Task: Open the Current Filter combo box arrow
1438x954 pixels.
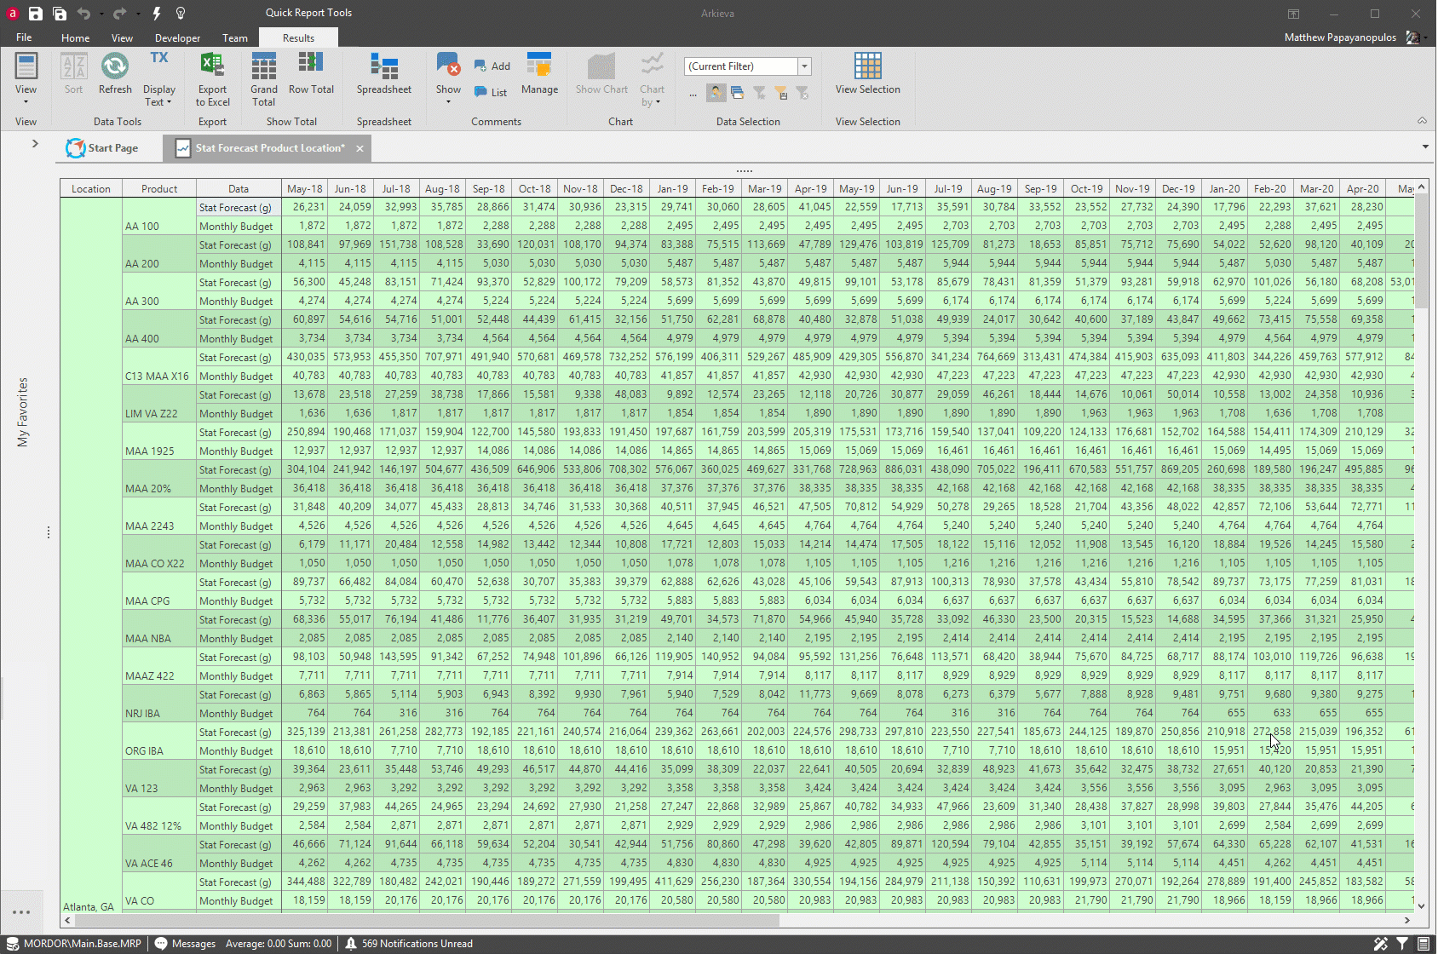Action: (804, 66)
